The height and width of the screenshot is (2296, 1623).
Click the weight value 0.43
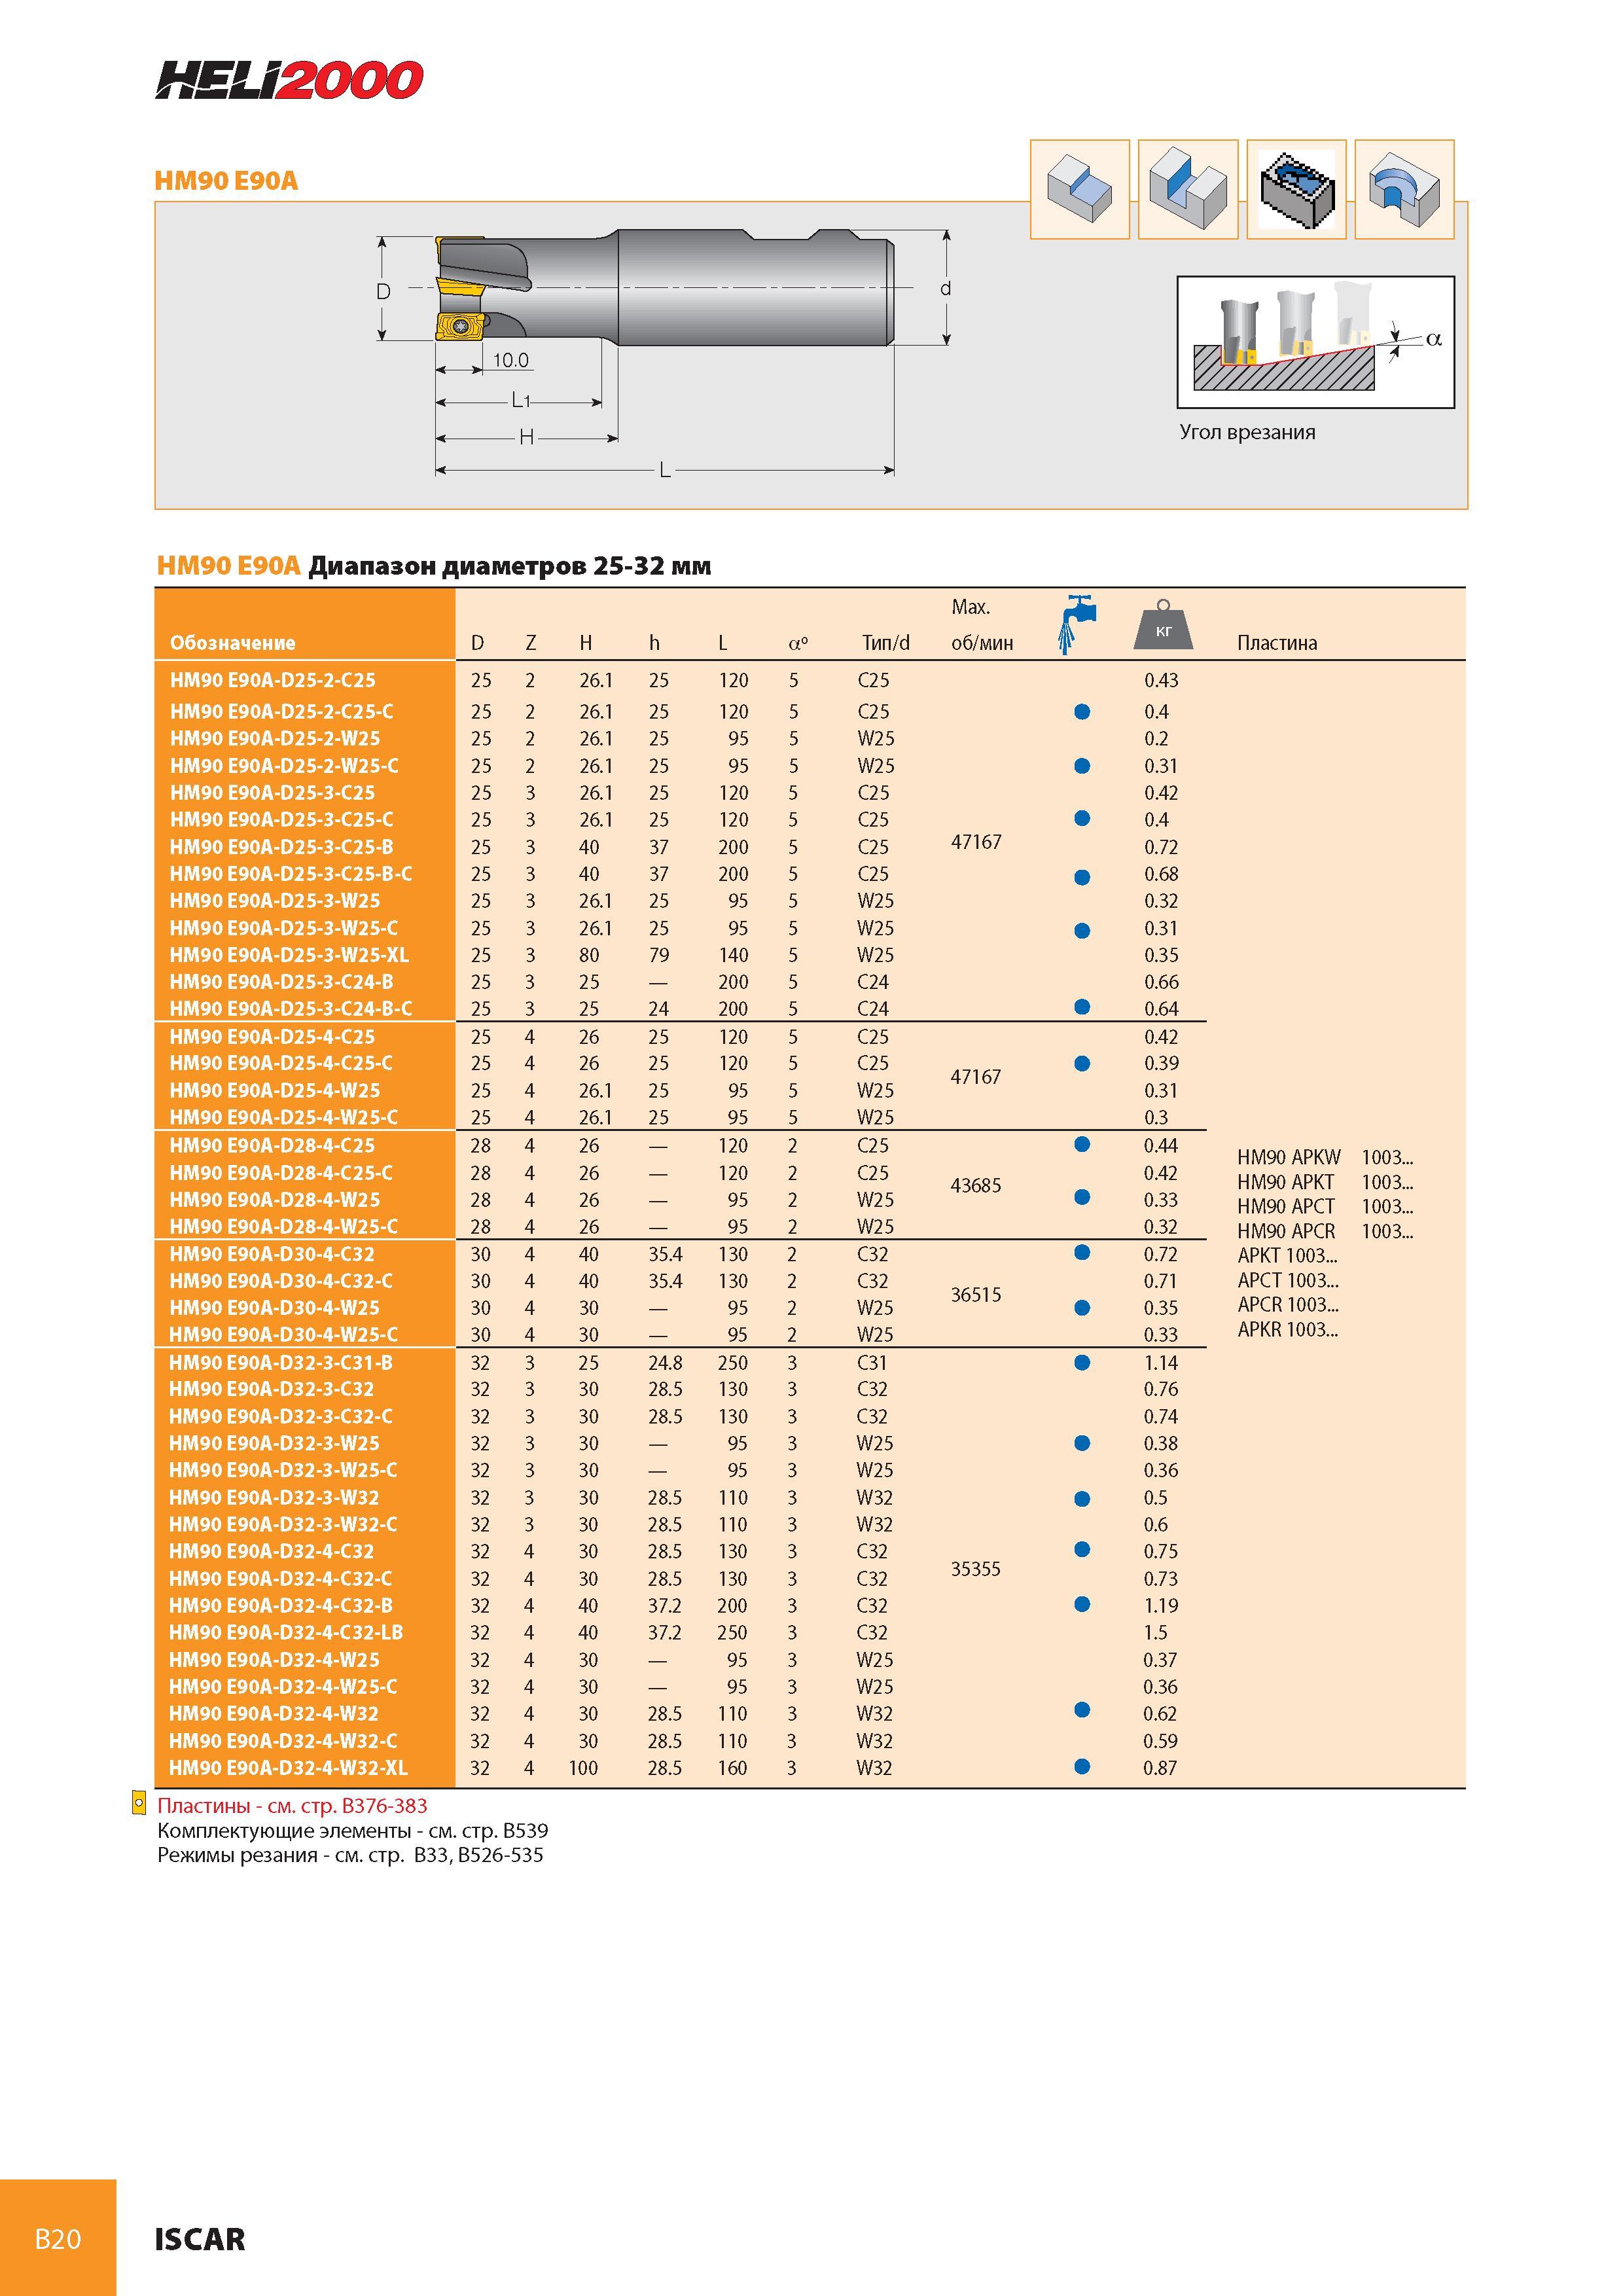click(x=1162, y=680)
